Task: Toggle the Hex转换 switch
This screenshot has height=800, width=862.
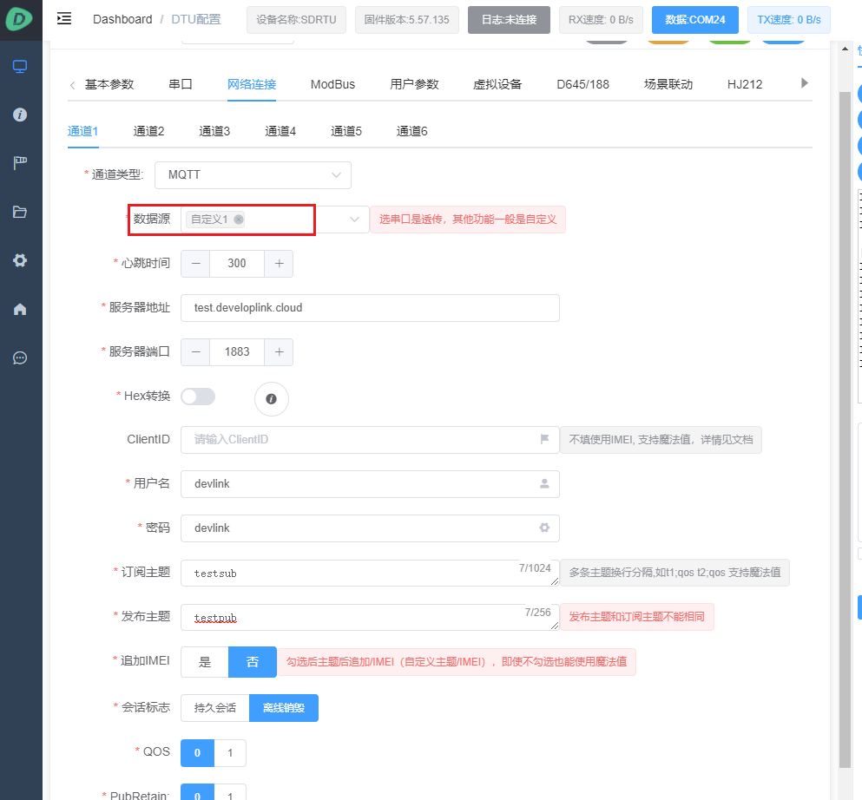Action: tap(197, 397)
